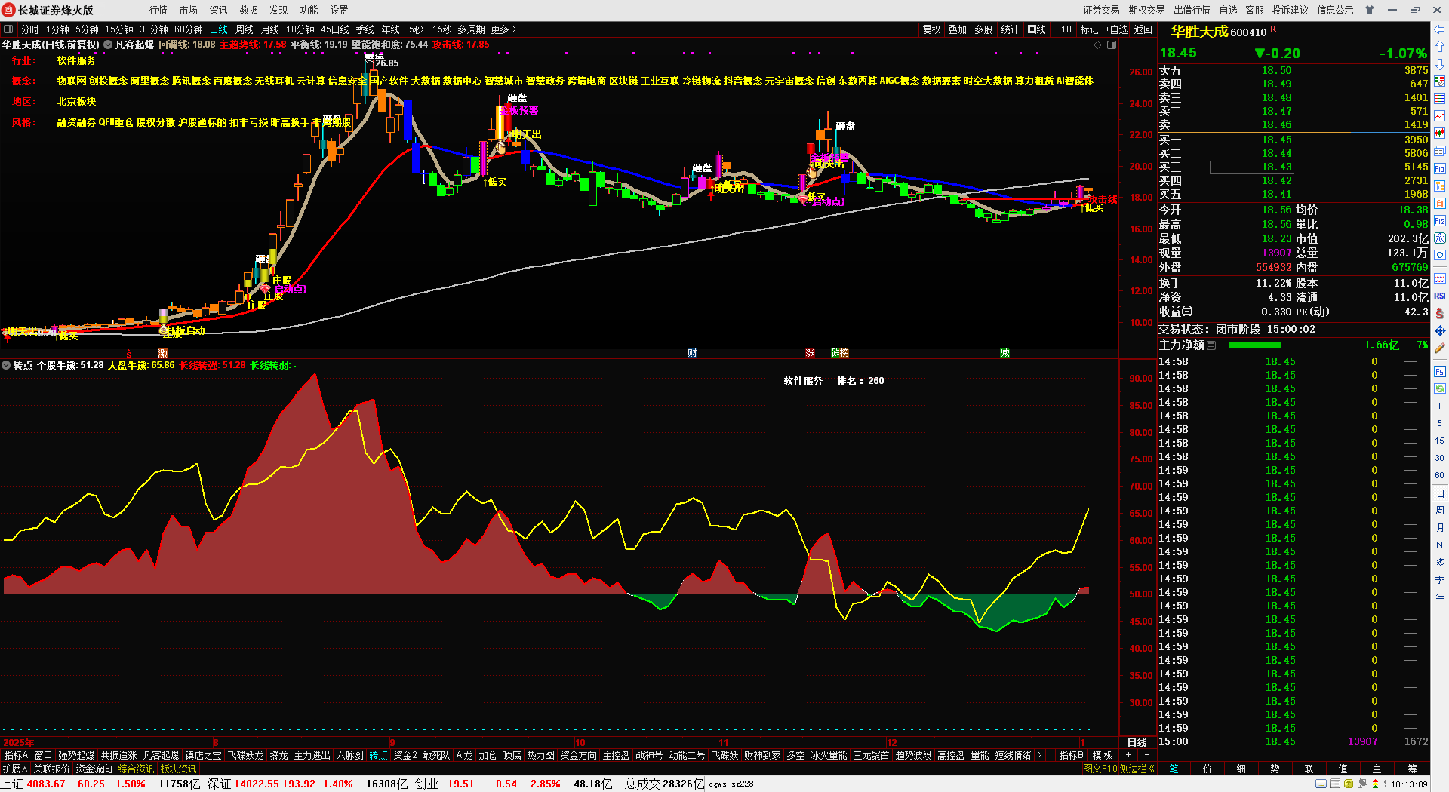
Task: Toggle the 复权 price adjustment option
Action: [932, 29]
